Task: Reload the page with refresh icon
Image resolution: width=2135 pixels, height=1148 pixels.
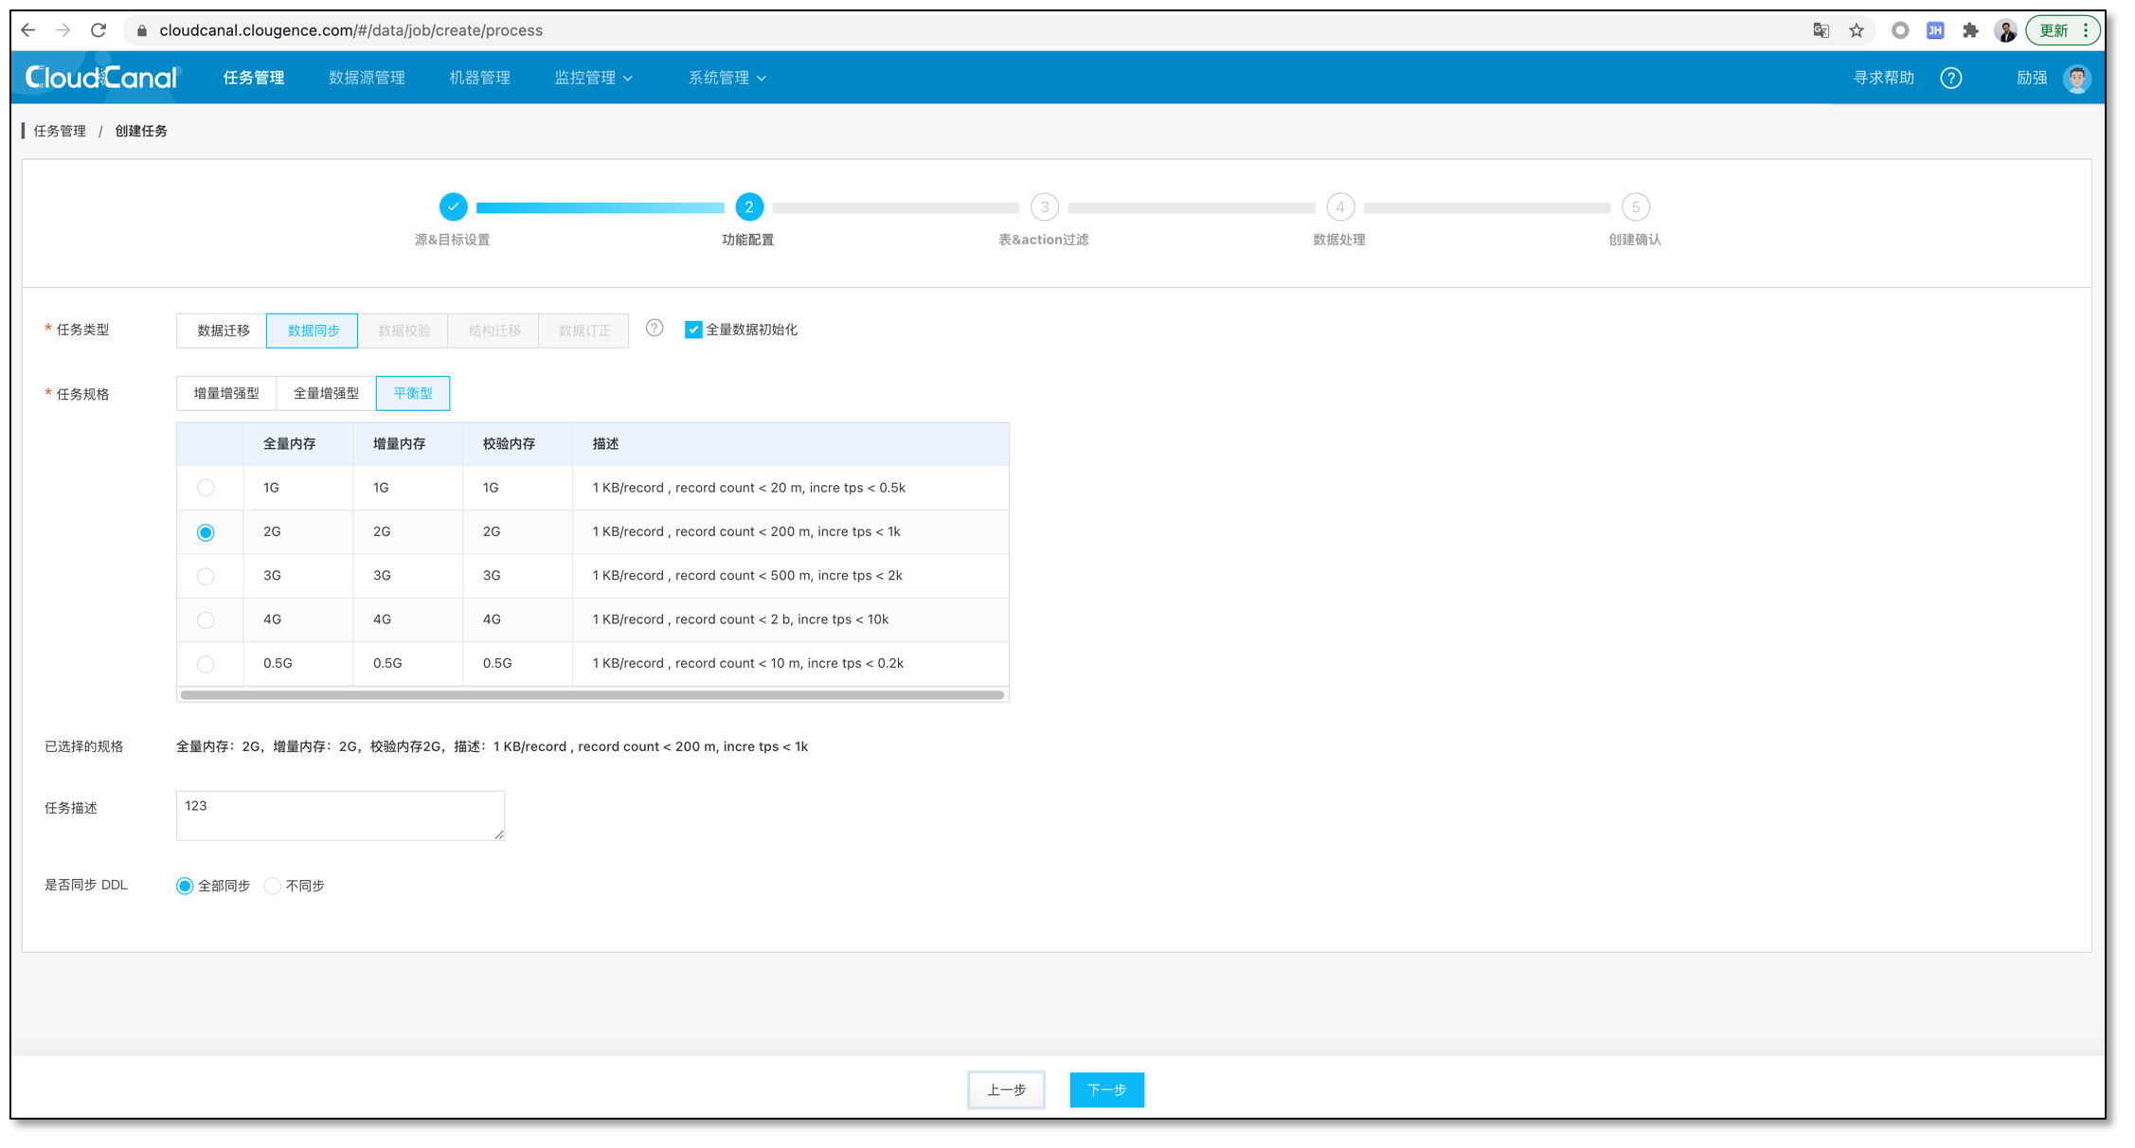Action: pyautogui.click(x=99, y=30)
